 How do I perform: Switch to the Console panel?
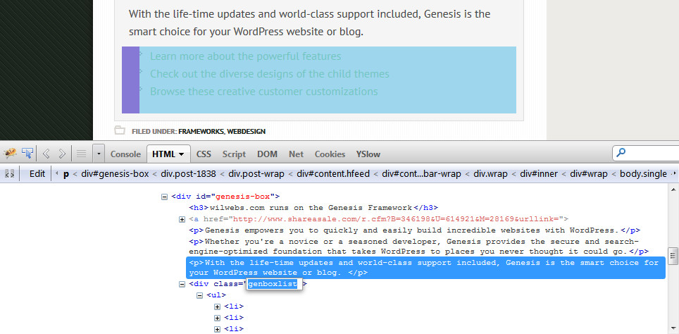click(x=125, y=154)
